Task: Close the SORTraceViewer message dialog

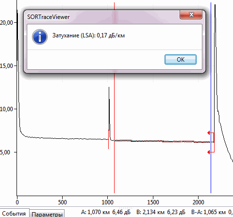Action: (191, 15)
